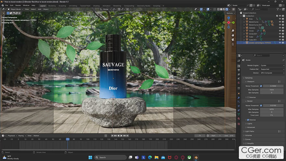
Task: Enable the Viewport Denoise checkbox
Action: click(x=248, y=97)
